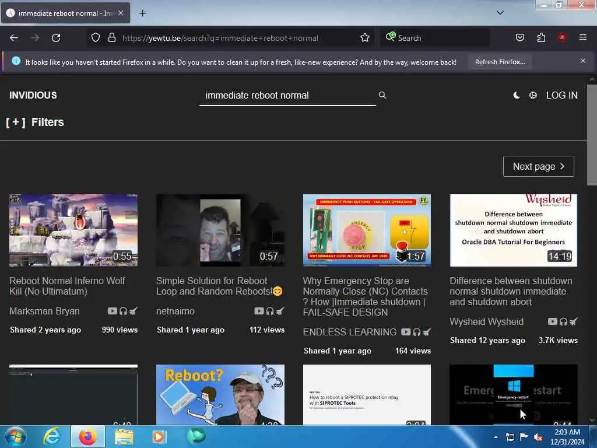
Task: Open 'Reboot Normal Inferno Wolf Kill' video title
Action: coord(67,286)
